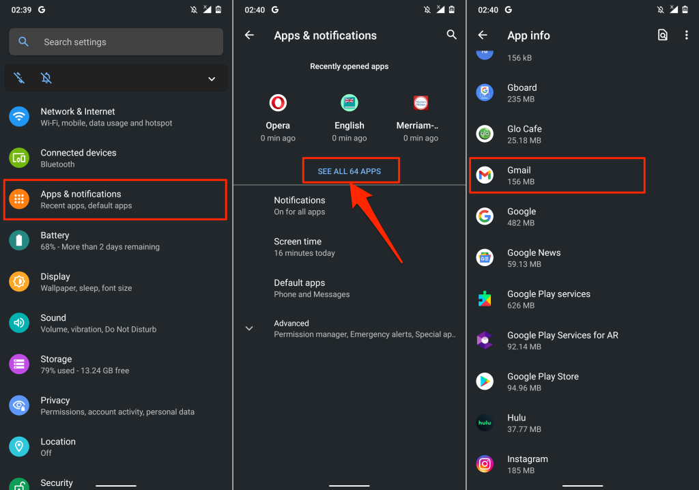Tap the Merriam-Webster recent app icon

point(420,104)
